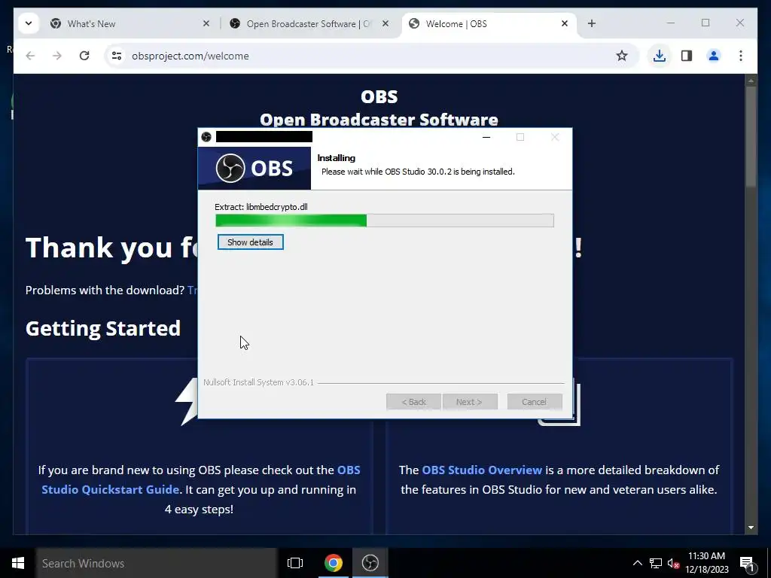Click the Search Windows box
The image size is (771, 578).
157,563
